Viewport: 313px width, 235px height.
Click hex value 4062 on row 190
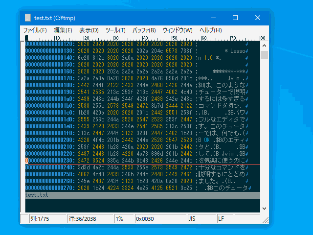pyautogui.click(x=172, y=92)
